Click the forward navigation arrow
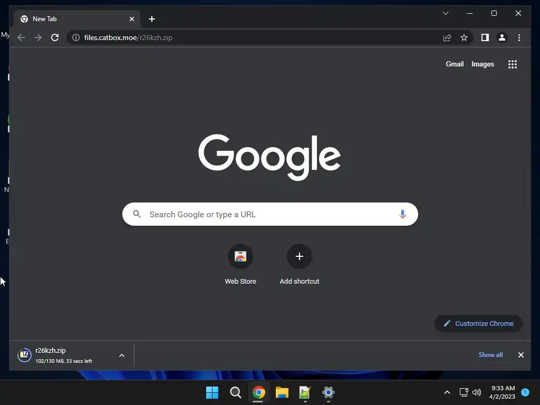Image resolution: width=540 pixels, height=405 pixels. (38, 37)
